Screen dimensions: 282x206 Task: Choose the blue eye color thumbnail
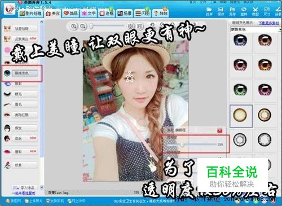(x=240, y=41)
